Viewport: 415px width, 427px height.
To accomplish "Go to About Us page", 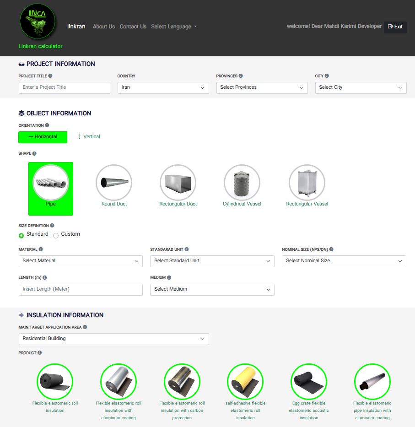I will click(104, 27).
